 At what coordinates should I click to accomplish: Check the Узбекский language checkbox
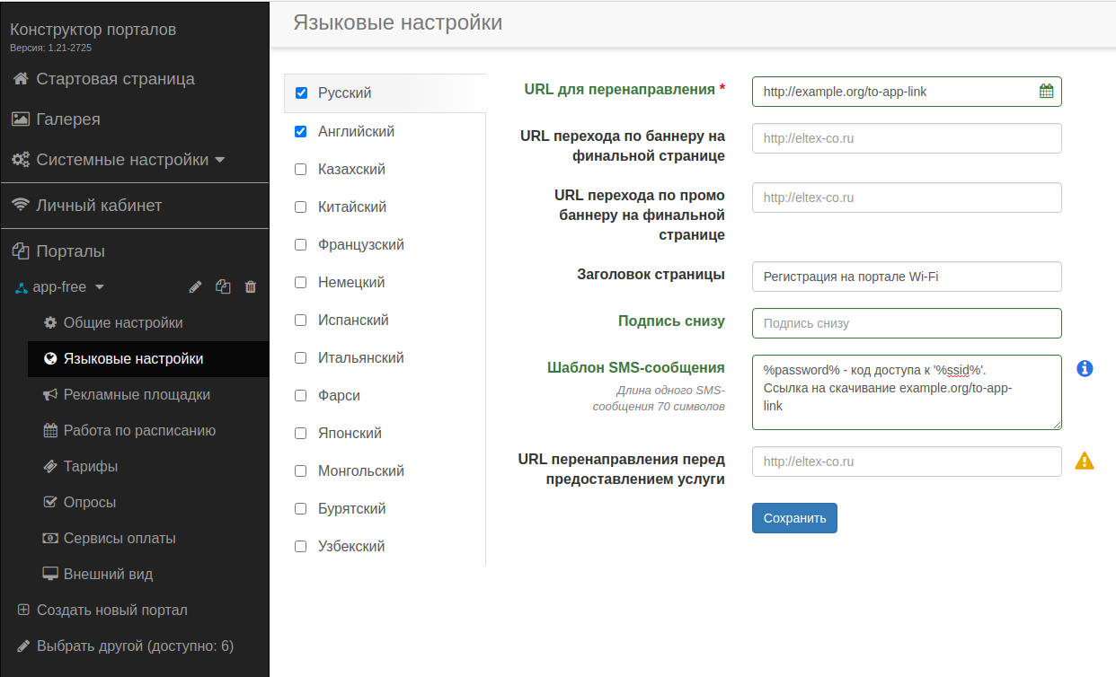click(x=301, y=547)
